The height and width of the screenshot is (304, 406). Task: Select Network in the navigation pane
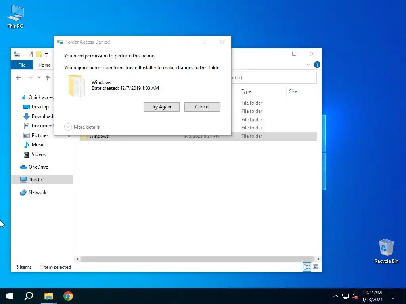click(33, 192)
